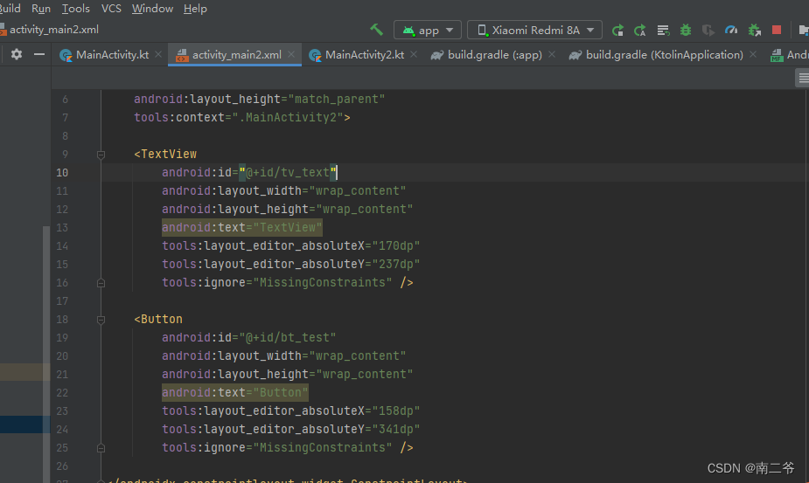This screenshot has height=483, width=809.
Task: Close the build.gradle (:app) tab
Action: [552, 54]
